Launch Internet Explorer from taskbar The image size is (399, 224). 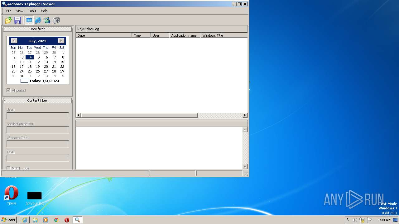(25, 220)
